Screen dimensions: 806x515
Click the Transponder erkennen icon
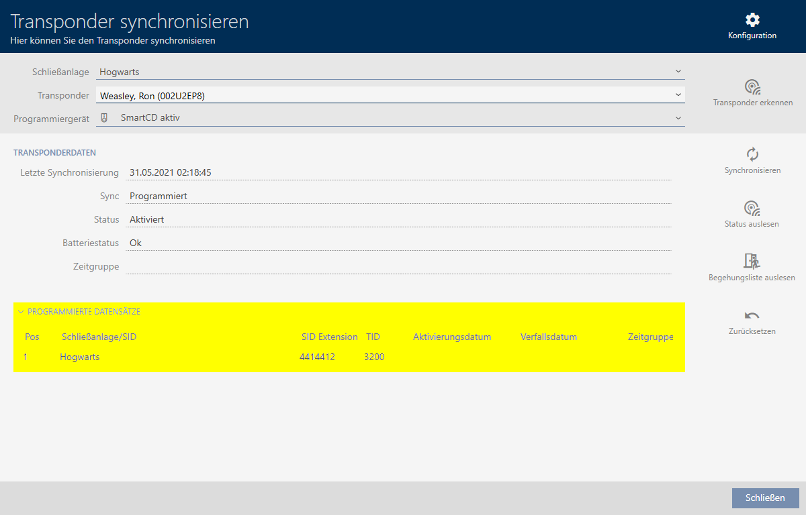pos(752,87)
